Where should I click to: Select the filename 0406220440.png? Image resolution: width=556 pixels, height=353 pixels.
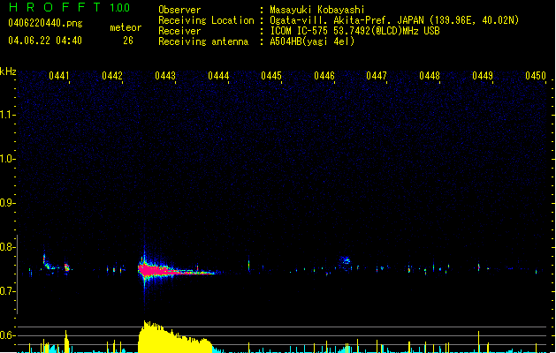(45, 23)
